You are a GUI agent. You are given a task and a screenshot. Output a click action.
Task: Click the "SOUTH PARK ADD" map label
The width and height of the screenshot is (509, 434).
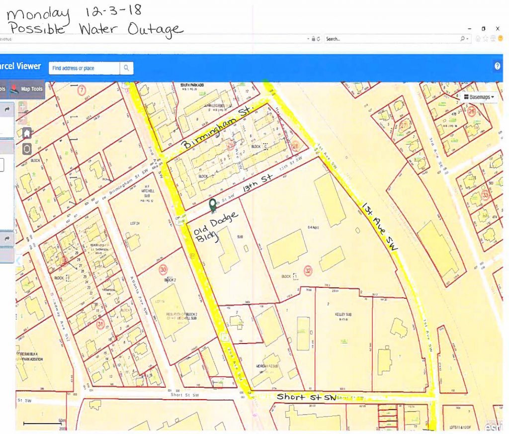(x=192, y=85)
